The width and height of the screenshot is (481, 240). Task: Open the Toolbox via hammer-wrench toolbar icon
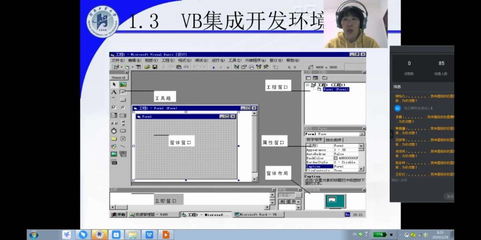pos(266,67)
